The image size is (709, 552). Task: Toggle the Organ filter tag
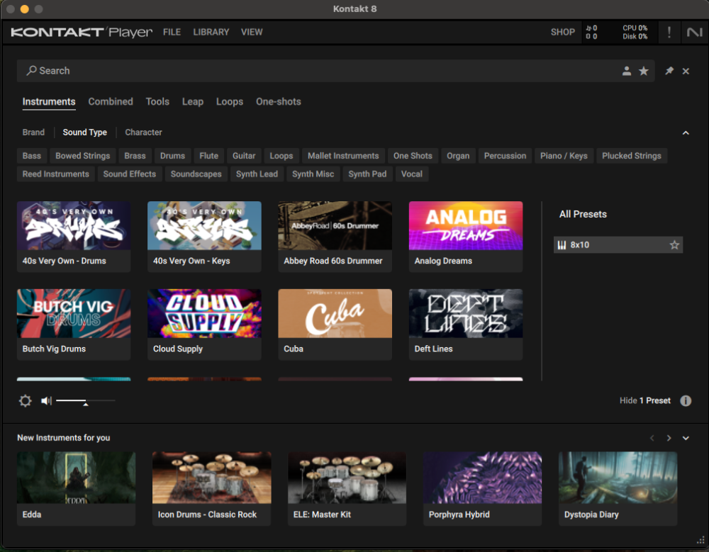pos(458,156)
